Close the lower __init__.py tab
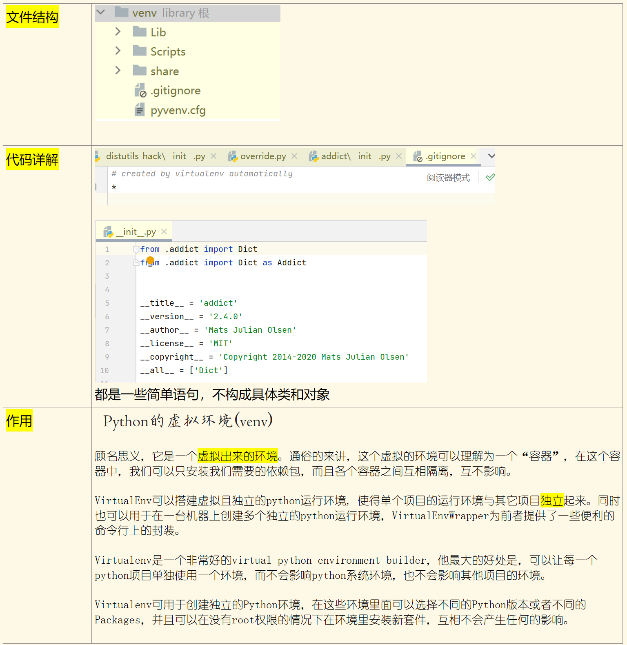The image size is (627, 645). (164, 231)
